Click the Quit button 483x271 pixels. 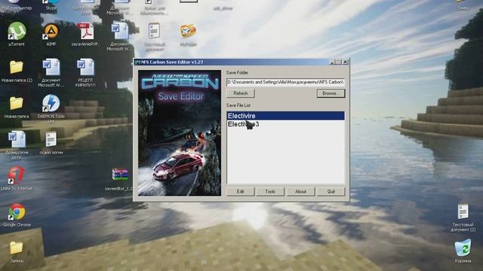(331, 191)
